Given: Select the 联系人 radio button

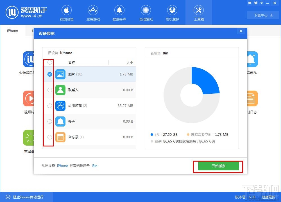Looking at the screenshot, I should tap(49, 90).
